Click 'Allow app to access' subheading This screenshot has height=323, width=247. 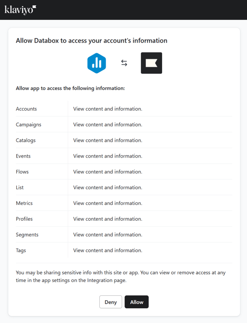click(x=70, y=88)
